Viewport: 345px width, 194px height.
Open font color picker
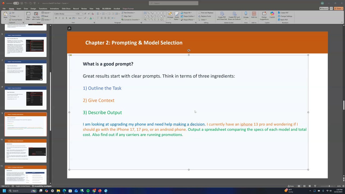pyautogui.click(x=91, y=18)
